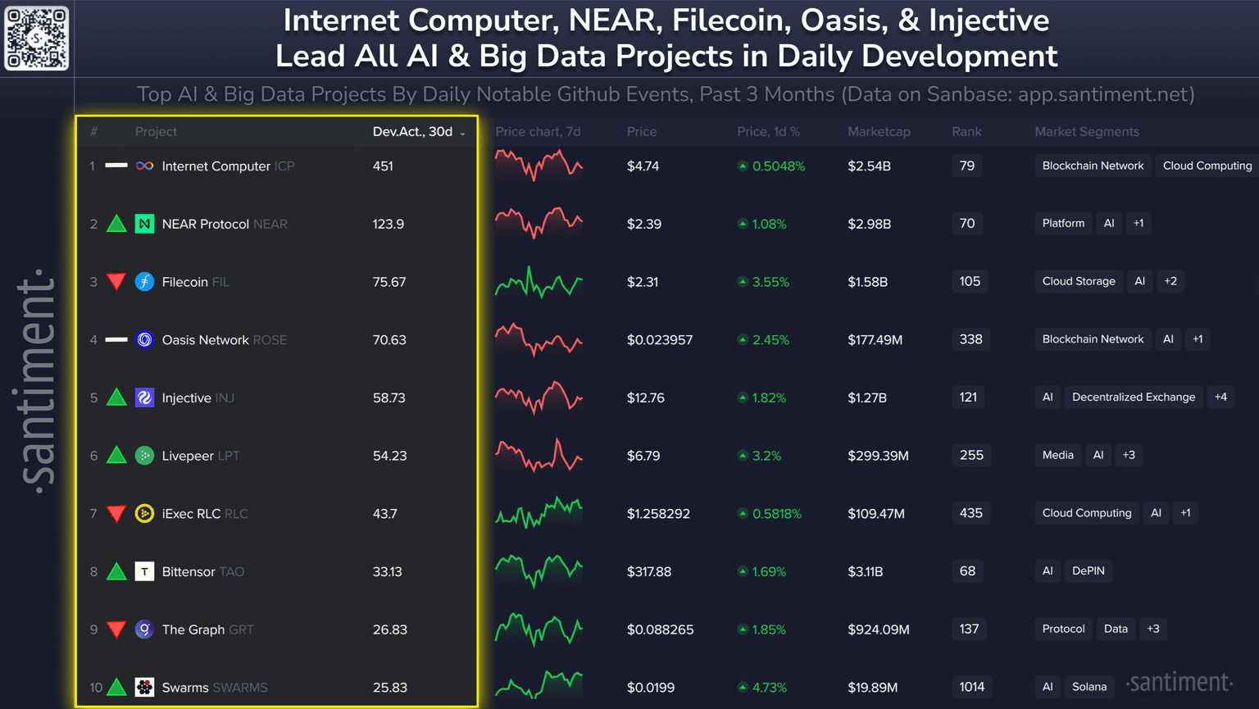This screenshot has width=1259, height=709.
Task: Click the NEAR Protocol green logo icon
Action: pyautogui.click(x=144, y=224)
